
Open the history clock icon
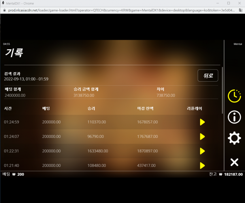234,96
